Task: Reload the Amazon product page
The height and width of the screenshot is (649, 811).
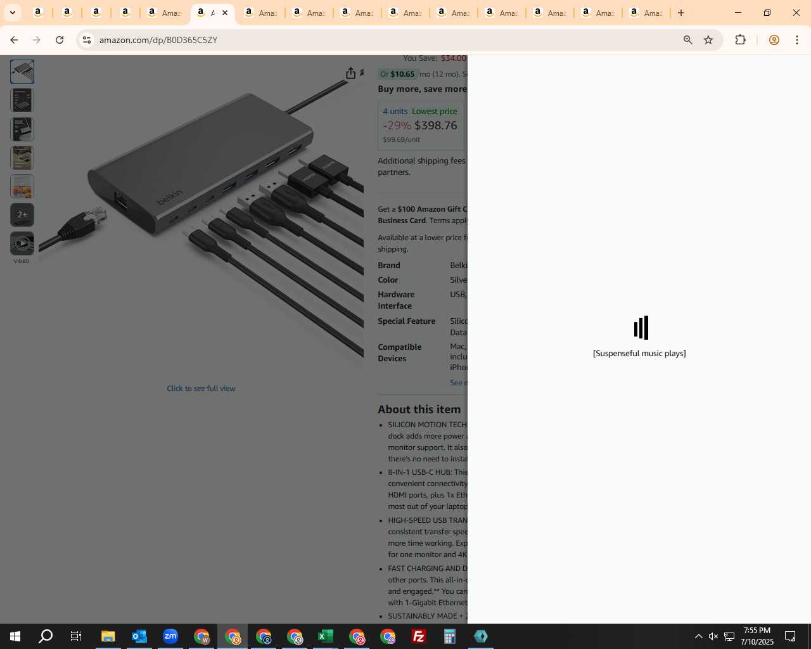Action: (x=60, y=40)
